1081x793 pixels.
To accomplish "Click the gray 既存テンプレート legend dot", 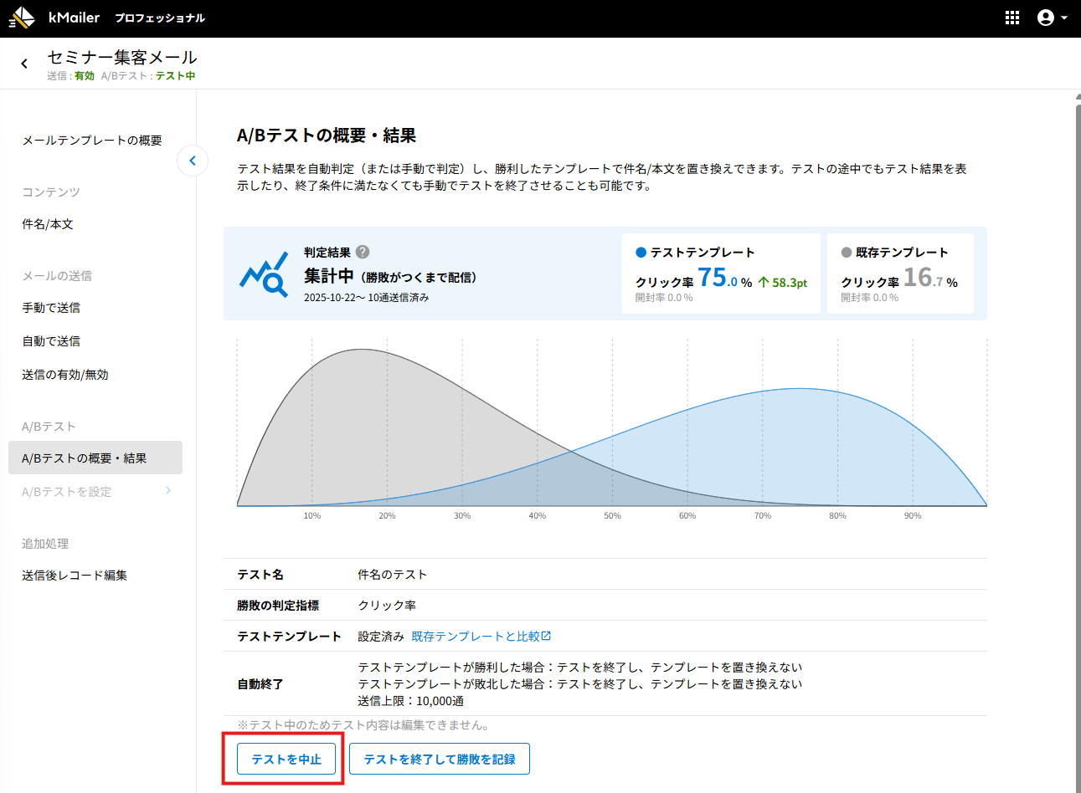I will coord(847,253).
